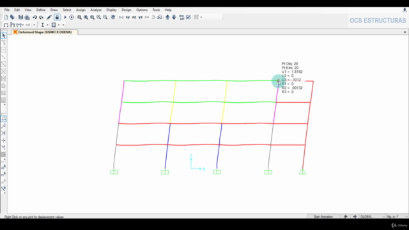Open dropdown next to the concrete design icon
Screen dimensions: 409x230
pyautogui.click(x=59, y=25)
